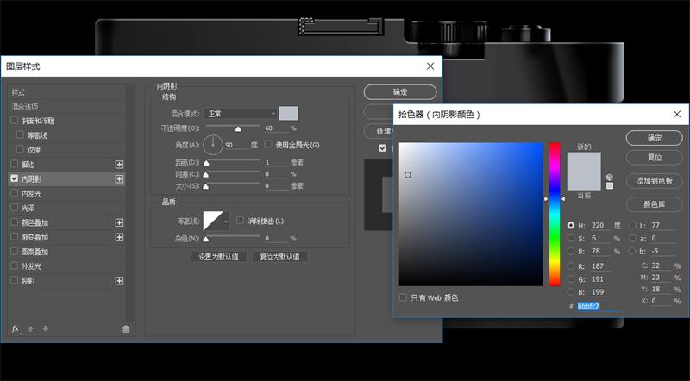Check the 只有 Web 颜色 option
Screen dimensions: 690x381
[x=403, y=297]
